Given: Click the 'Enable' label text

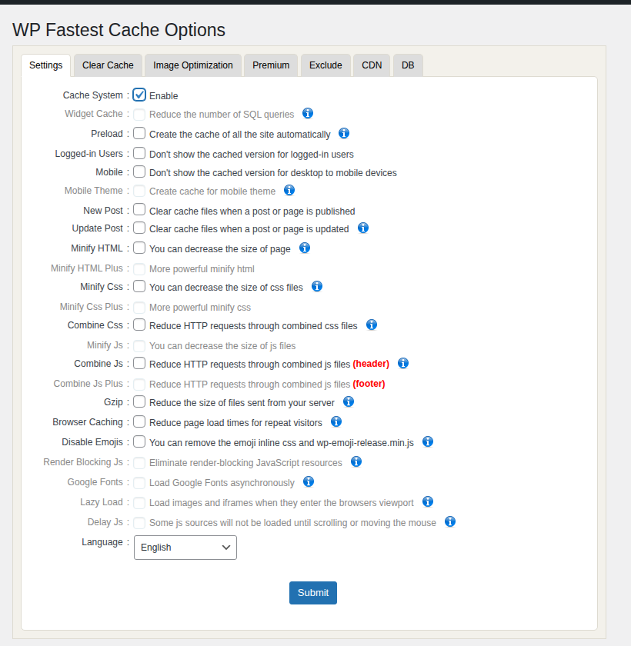Looking at the screenshot, I should click(164, 95).
